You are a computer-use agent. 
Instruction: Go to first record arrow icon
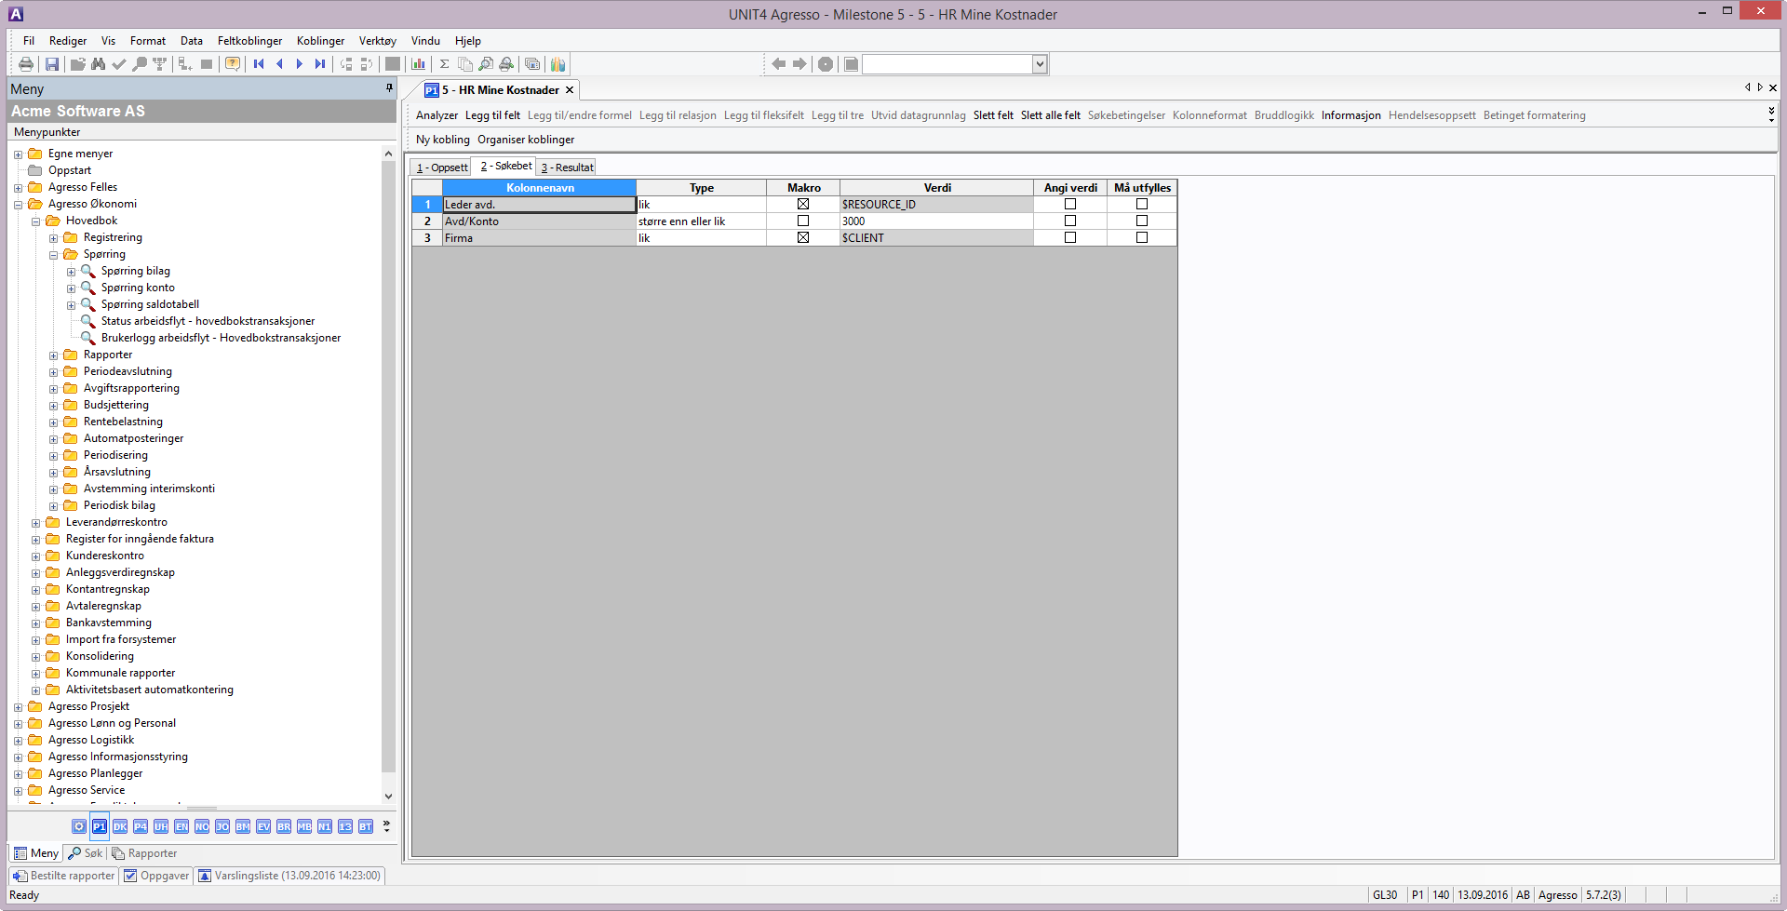259,64
